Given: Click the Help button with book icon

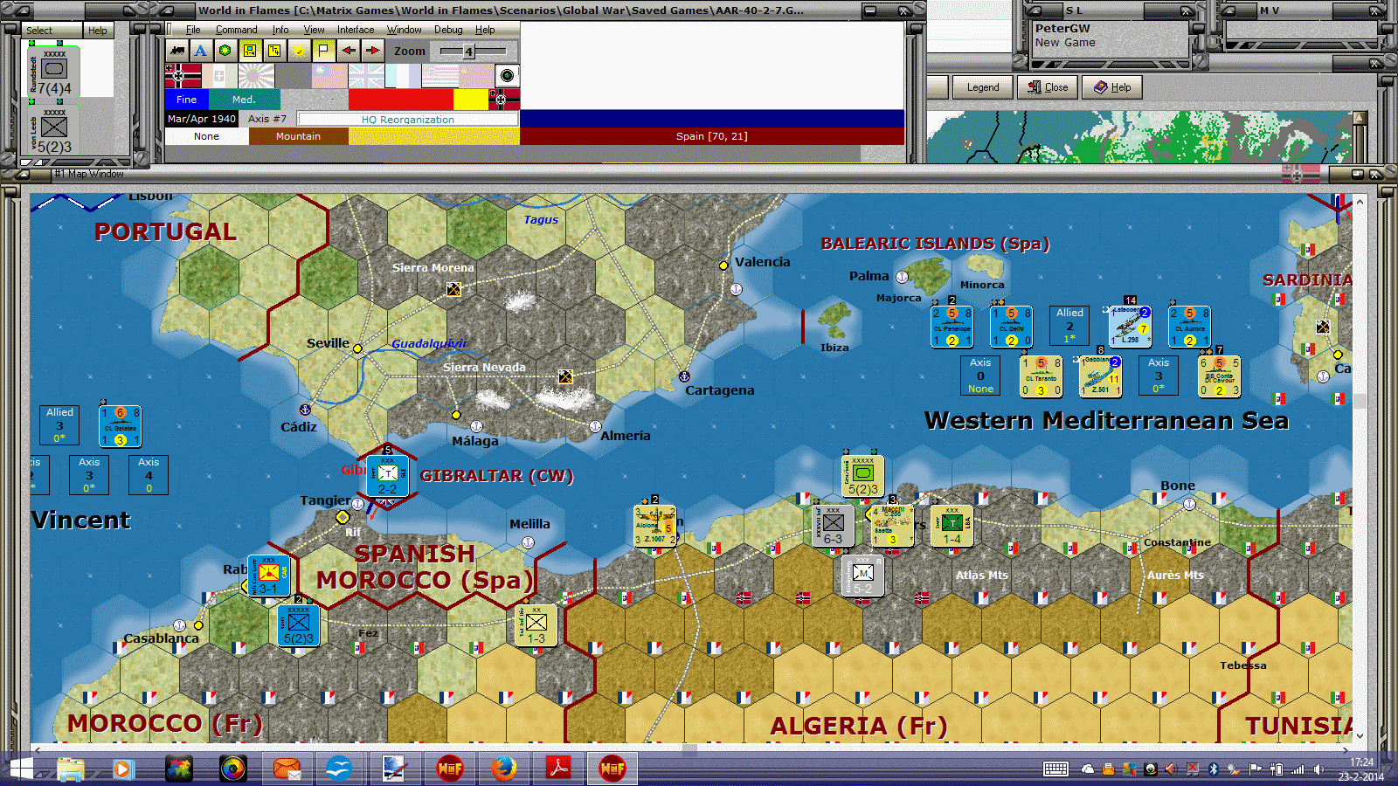Looking at the screenshot, I should (x=1112, y=87).
